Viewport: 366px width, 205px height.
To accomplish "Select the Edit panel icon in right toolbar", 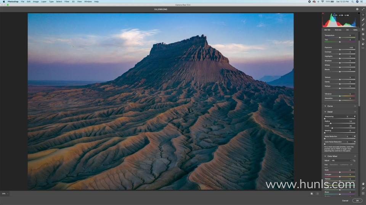I will 363,15.
